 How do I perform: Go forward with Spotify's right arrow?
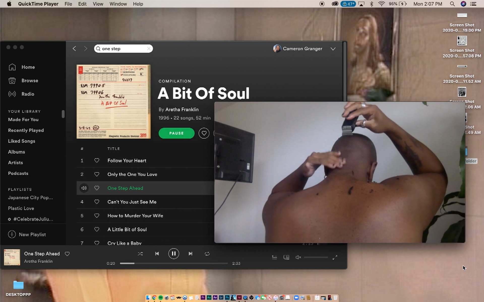point(85,49)
